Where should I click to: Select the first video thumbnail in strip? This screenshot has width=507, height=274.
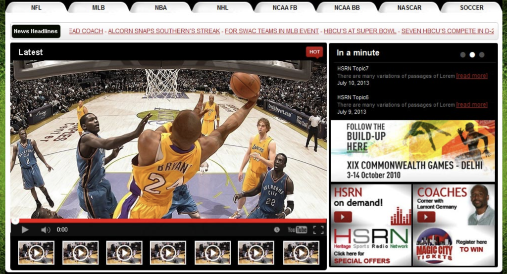36,253
